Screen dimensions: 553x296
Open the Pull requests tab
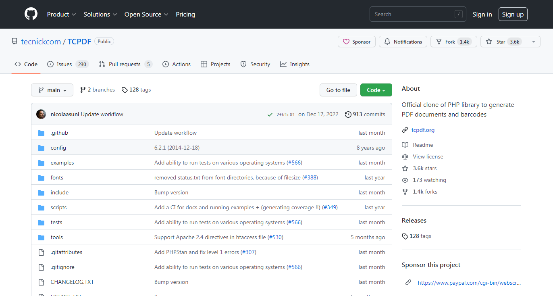[x=125, y=65]
